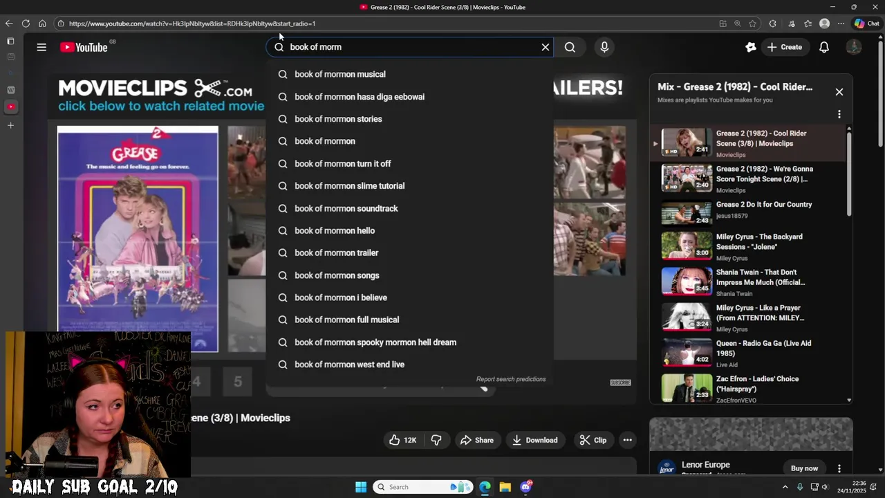The image size is (885, 498).
Task: Show hidden system tray icons chevron
Action: [785, 487]
